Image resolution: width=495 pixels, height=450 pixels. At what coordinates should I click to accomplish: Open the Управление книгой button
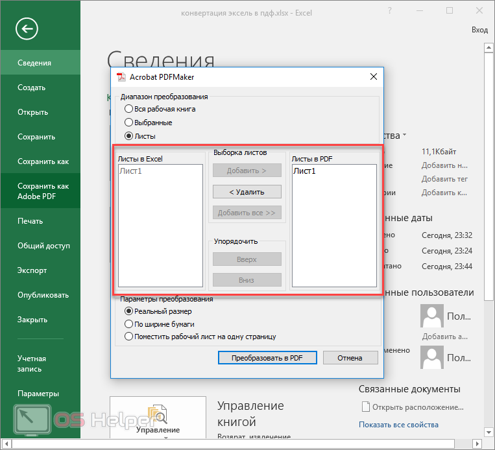(x=158, y=418)
